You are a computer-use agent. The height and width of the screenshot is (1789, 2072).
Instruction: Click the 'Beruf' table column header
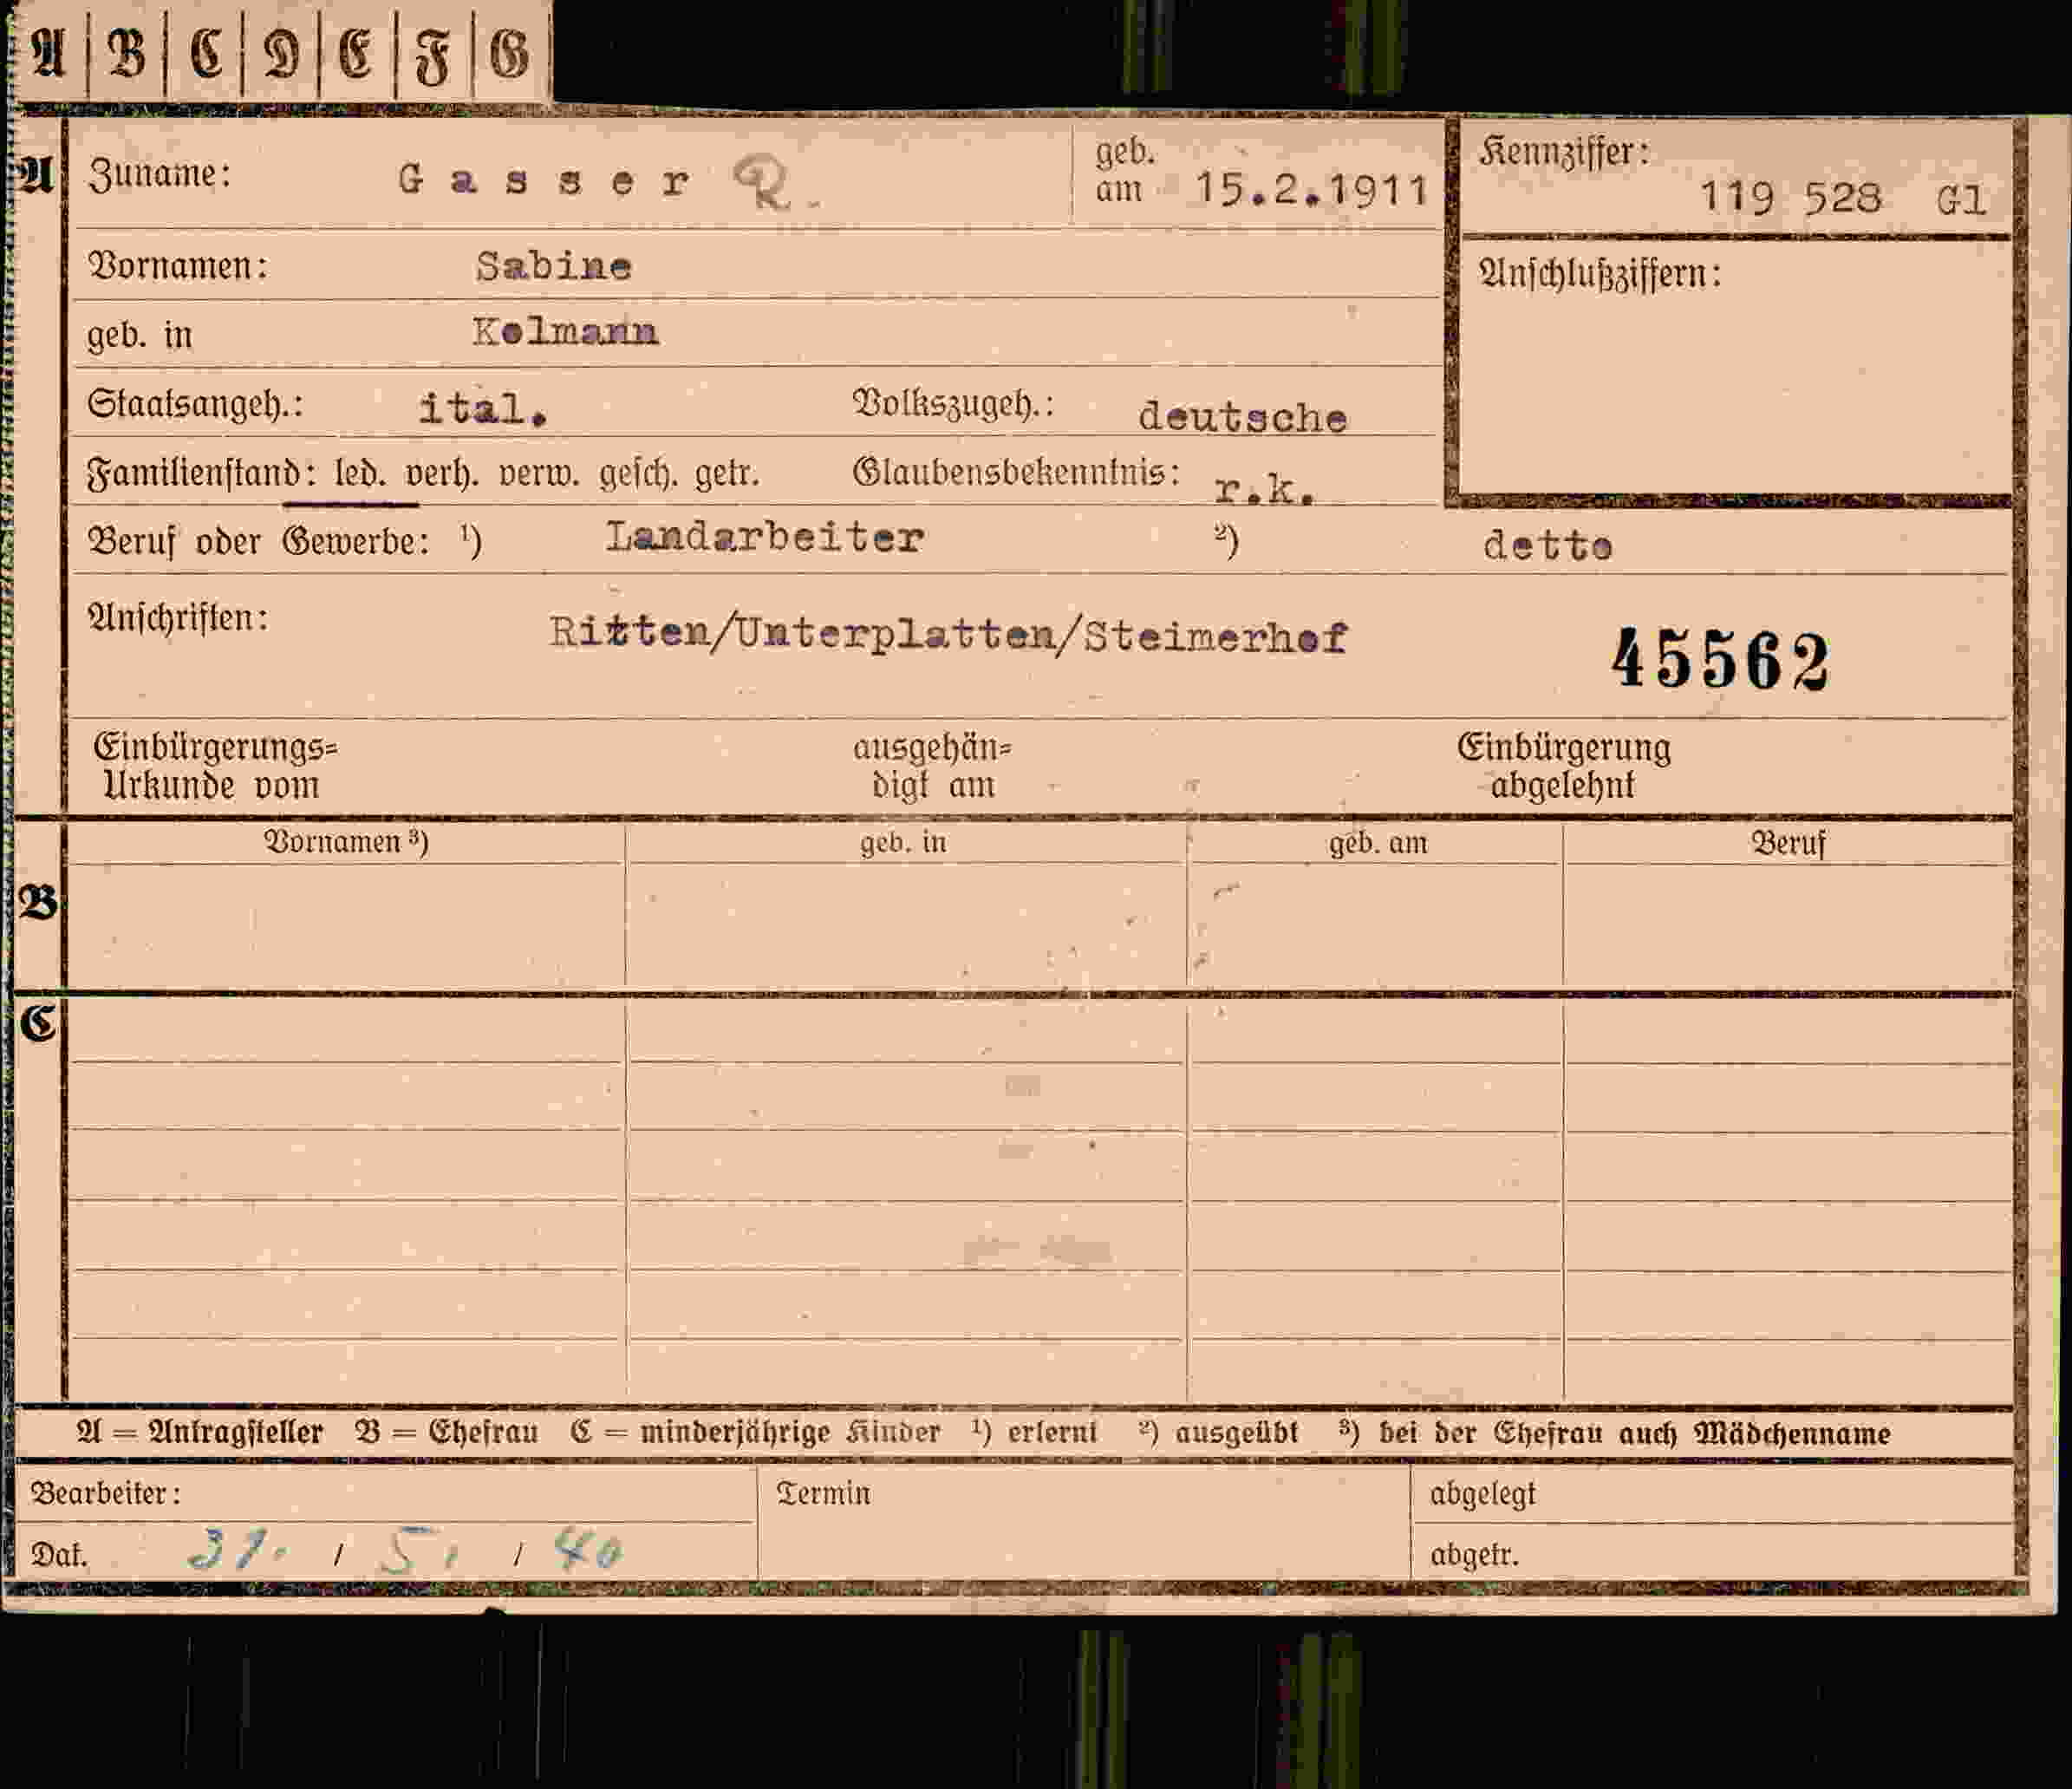tap(1788, 843)
